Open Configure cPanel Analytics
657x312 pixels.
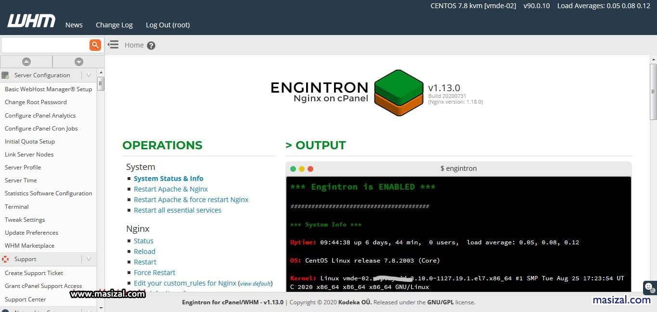[x=40, y=116]
